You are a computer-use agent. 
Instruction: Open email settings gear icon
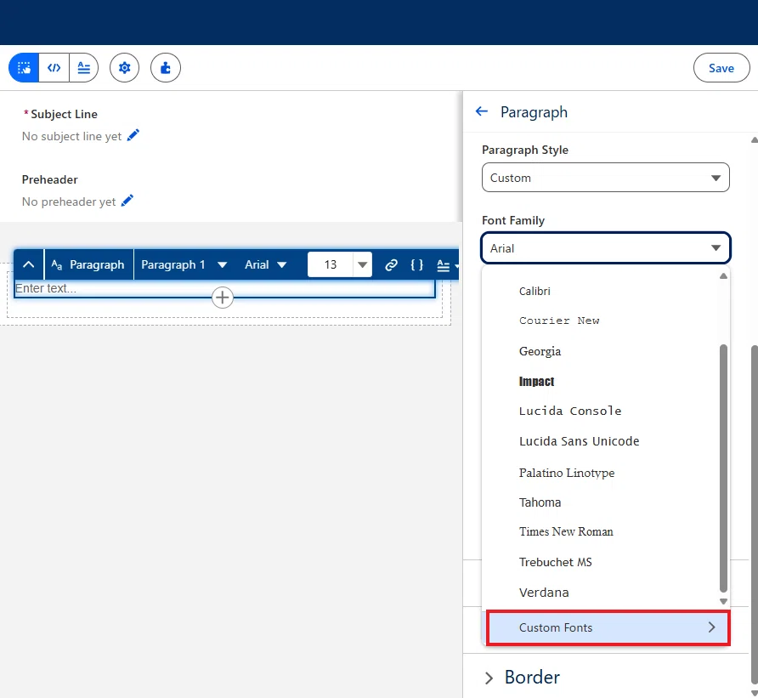click(124, 68)
